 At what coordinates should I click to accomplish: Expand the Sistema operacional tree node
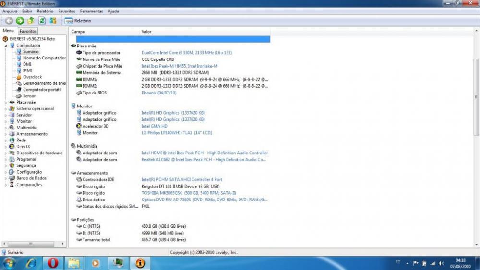[x=6, y=109]
